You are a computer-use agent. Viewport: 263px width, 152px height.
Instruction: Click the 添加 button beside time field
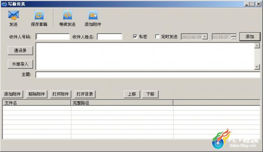pyautogui.click(x=250, y=36)
